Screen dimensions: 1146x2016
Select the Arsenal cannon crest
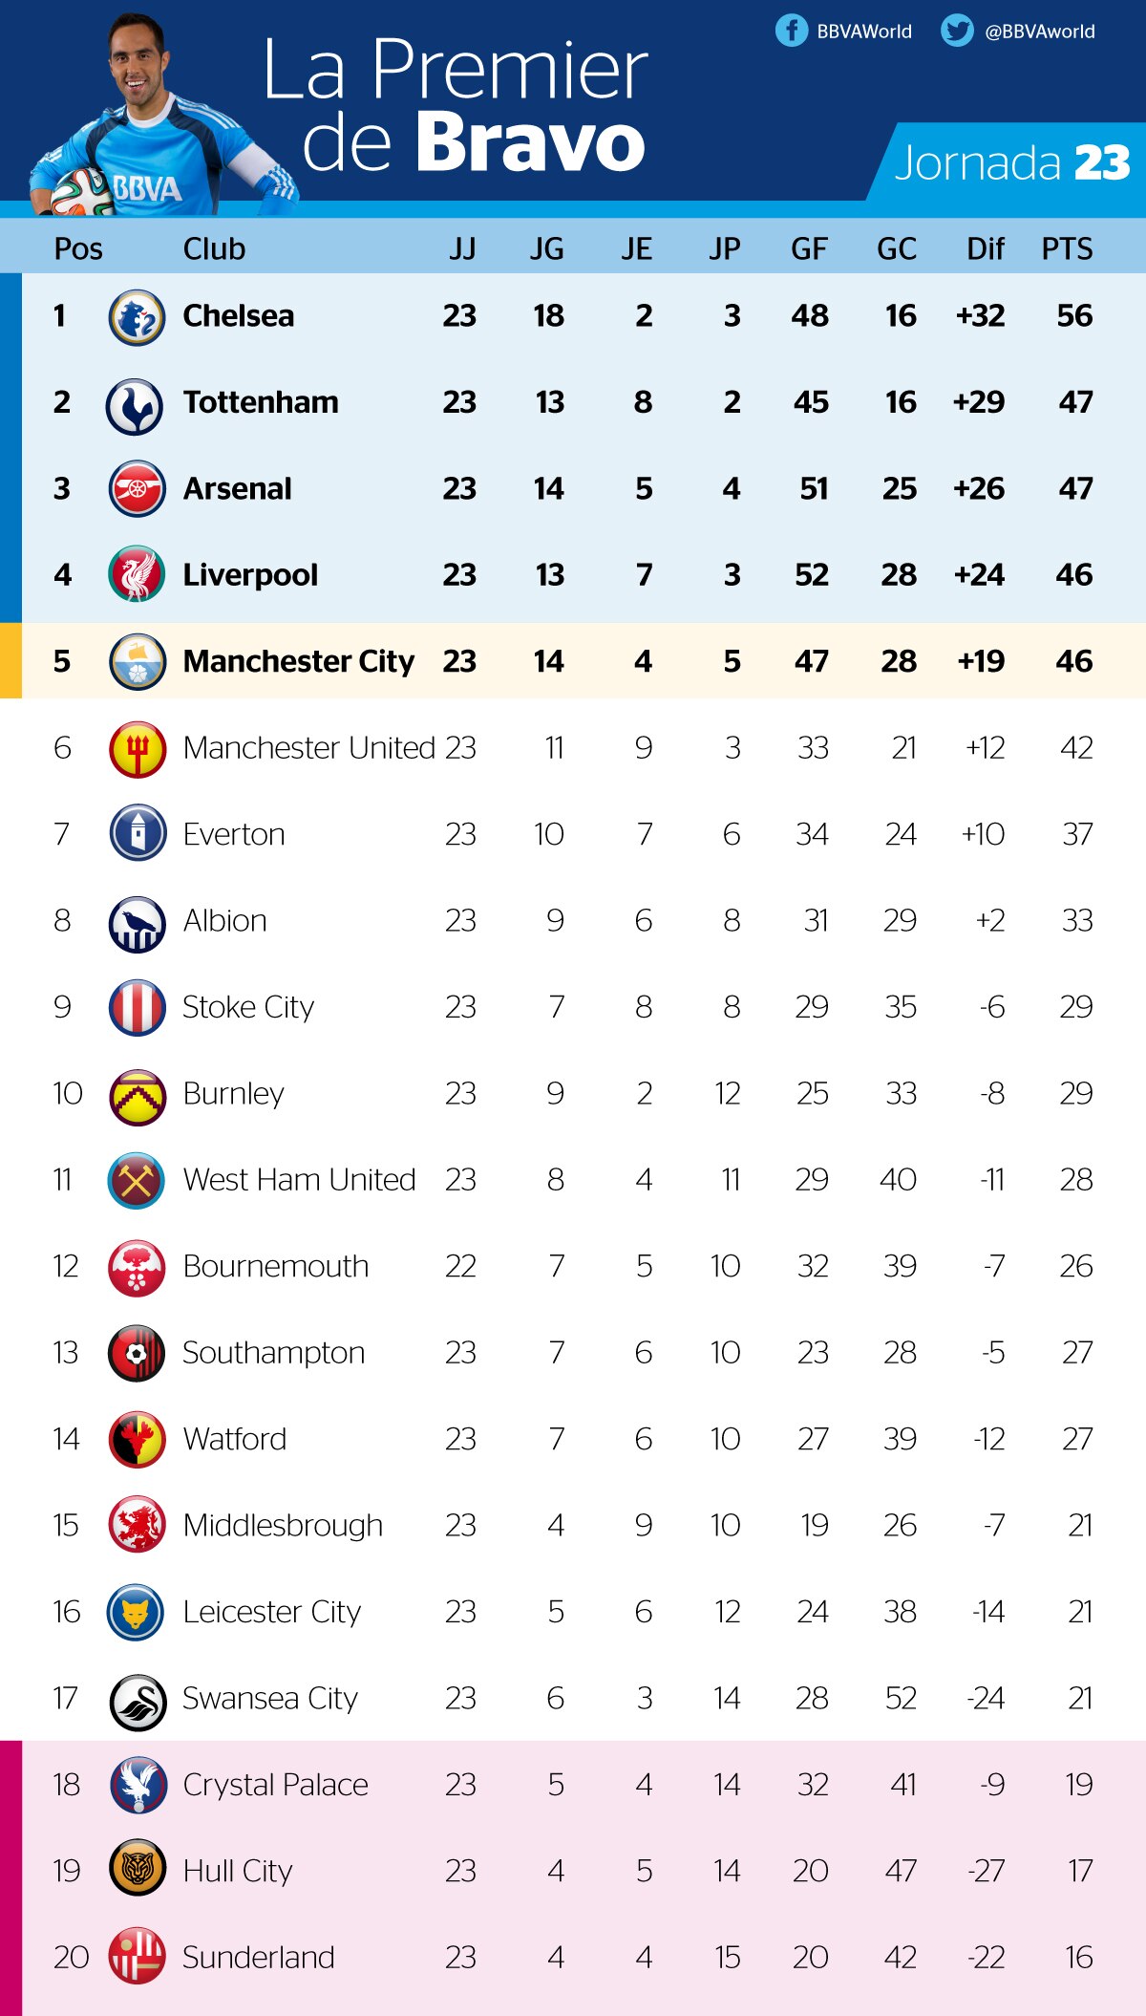[x=137, y=489]
